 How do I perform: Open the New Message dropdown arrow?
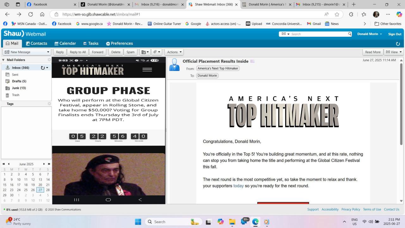[48, 52]
